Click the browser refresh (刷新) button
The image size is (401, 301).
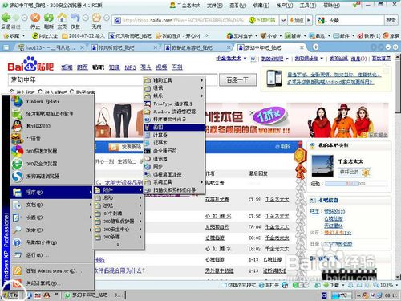pyautogui.click(x=48, y=21)
